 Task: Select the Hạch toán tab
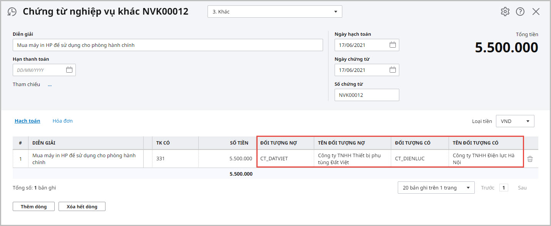27,121
